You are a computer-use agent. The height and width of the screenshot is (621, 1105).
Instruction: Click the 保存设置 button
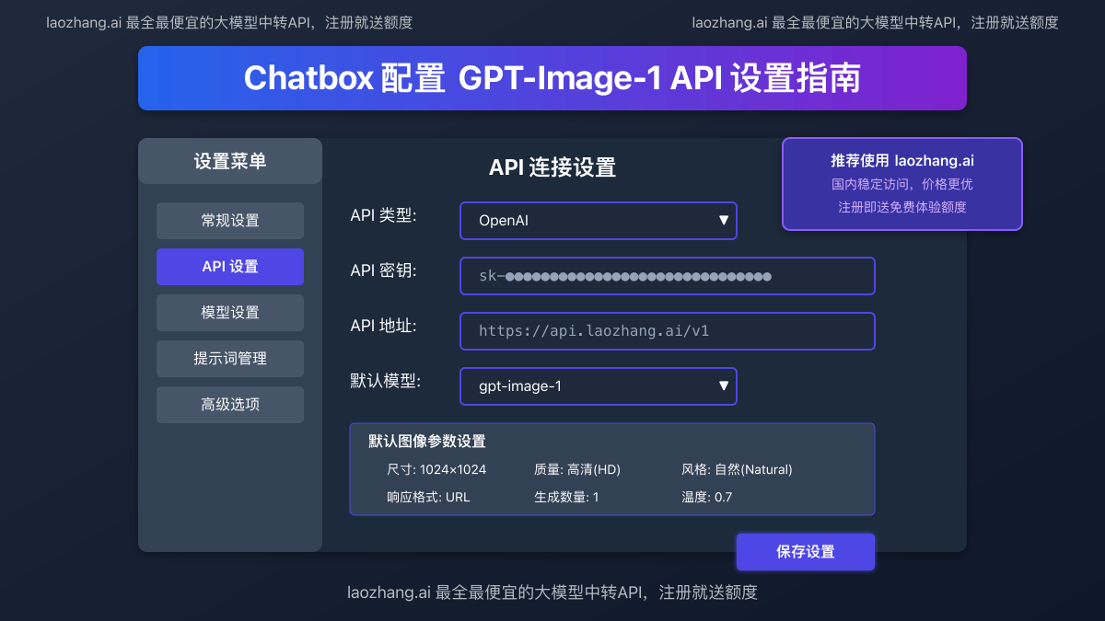coord(806,552)
